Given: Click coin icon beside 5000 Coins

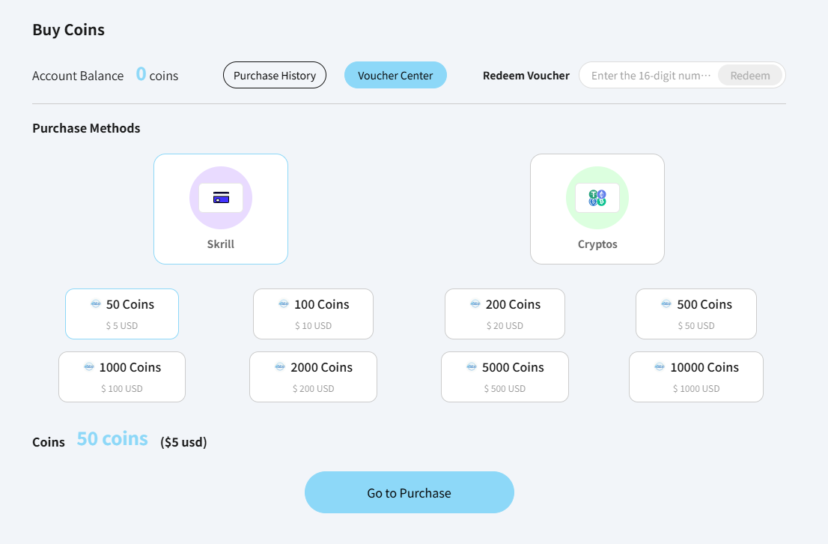Looking at the screenshot, I should [472, 367].
